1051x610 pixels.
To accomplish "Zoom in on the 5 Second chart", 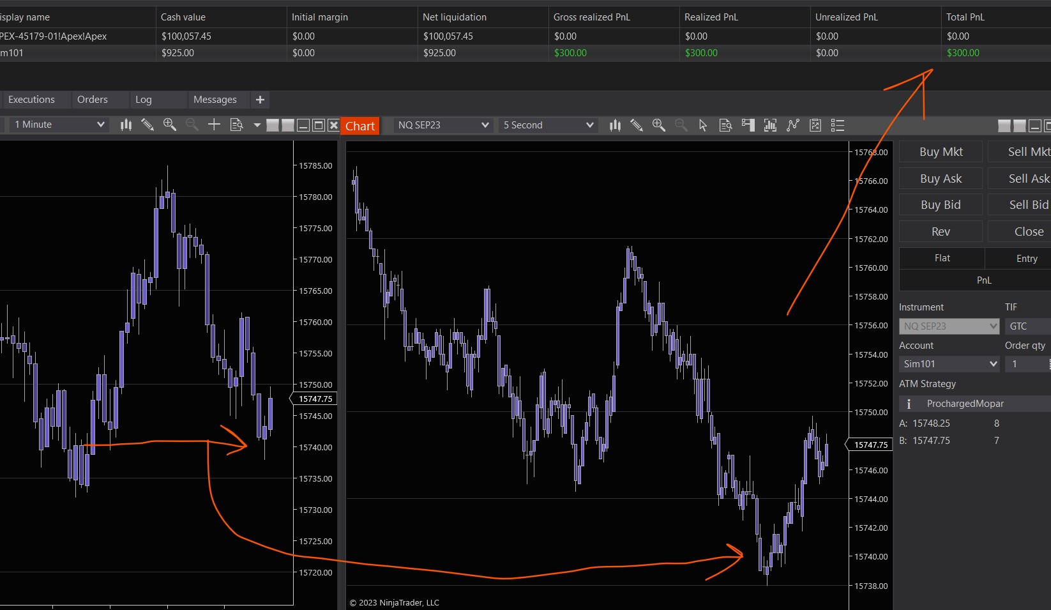I will click(x=658, y=125).
